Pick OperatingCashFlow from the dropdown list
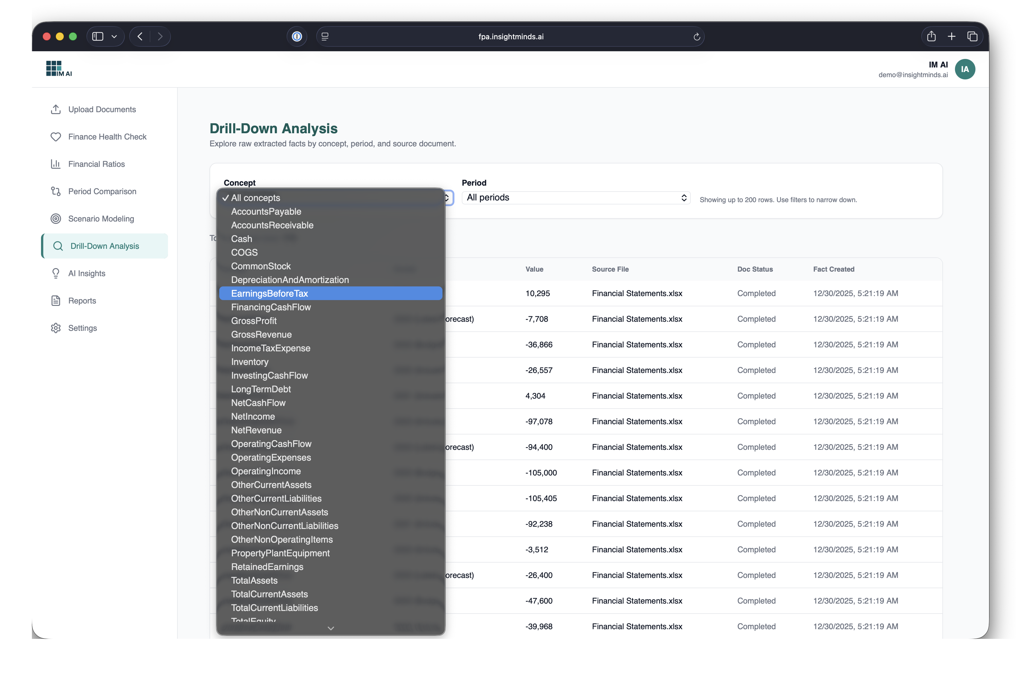The width and height of the screenshot is (1021, 681). [x=271, y=444]
